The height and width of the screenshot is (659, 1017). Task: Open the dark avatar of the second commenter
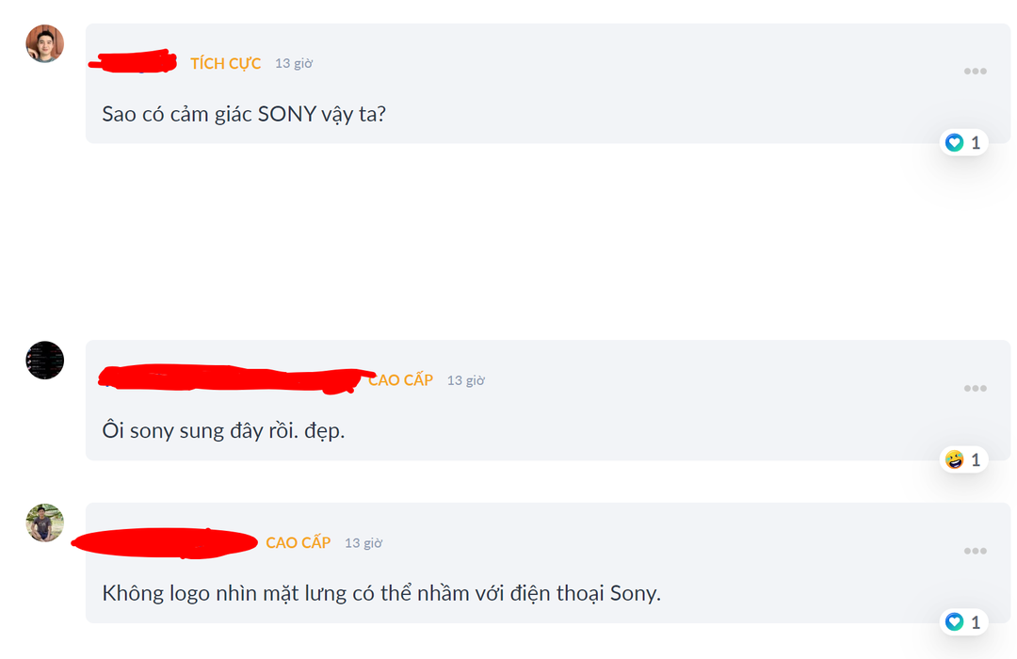[x=44, y=361]
